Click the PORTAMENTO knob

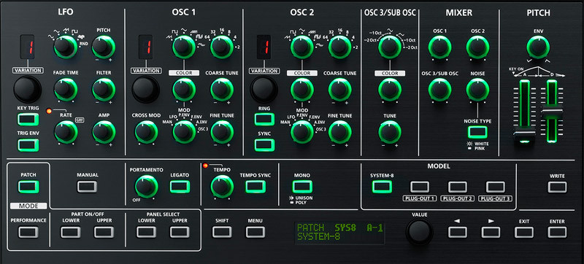click(x=147, y=186)
